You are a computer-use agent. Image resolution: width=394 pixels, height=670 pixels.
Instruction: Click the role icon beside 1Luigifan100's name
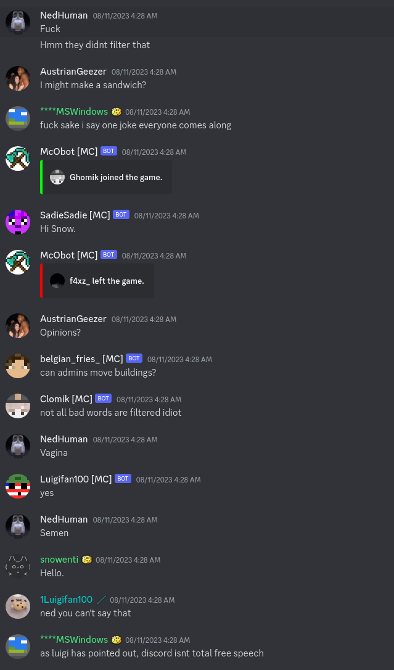[x=101, y=600]
